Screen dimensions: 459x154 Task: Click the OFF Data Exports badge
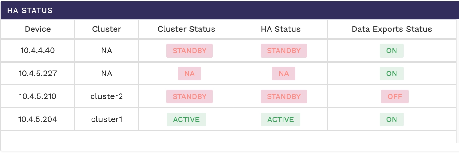395,96
